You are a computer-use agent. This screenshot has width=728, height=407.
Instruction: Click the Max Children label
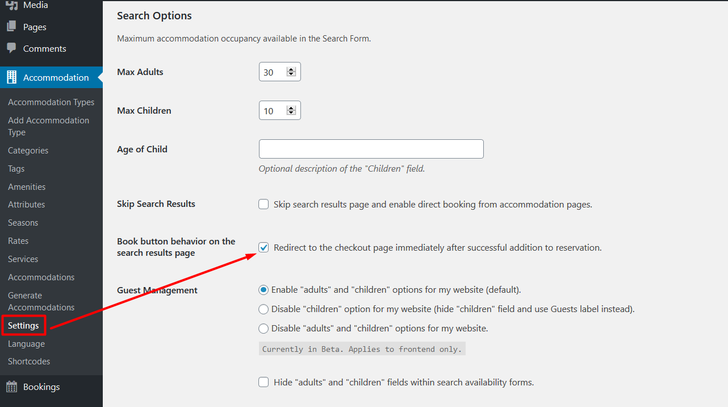click(x=144, y=111)
